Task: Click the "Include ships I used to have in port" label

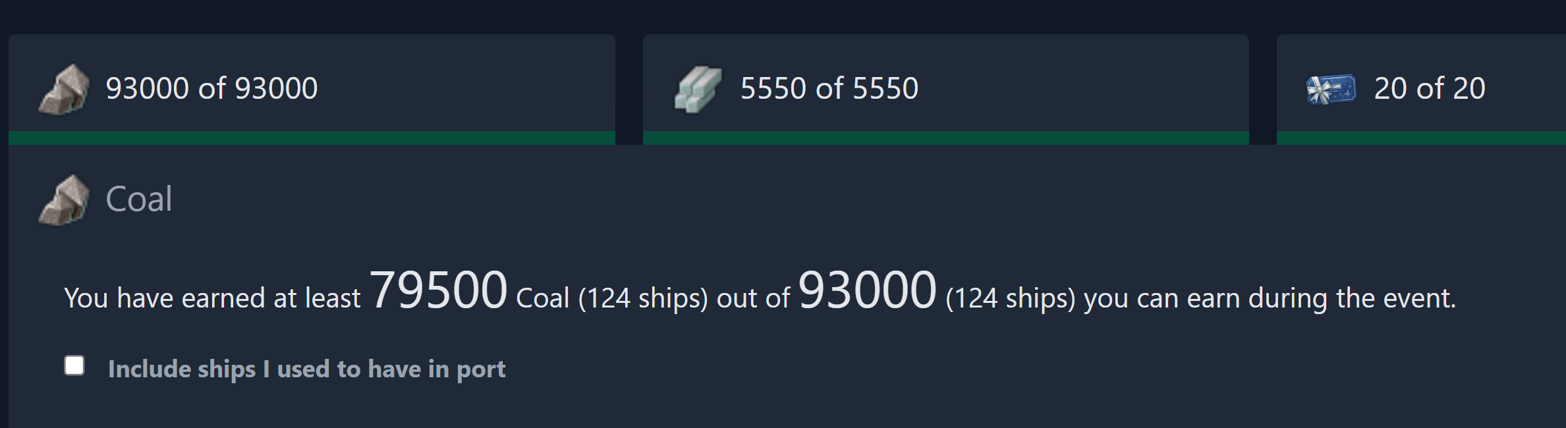Action: 306,369
